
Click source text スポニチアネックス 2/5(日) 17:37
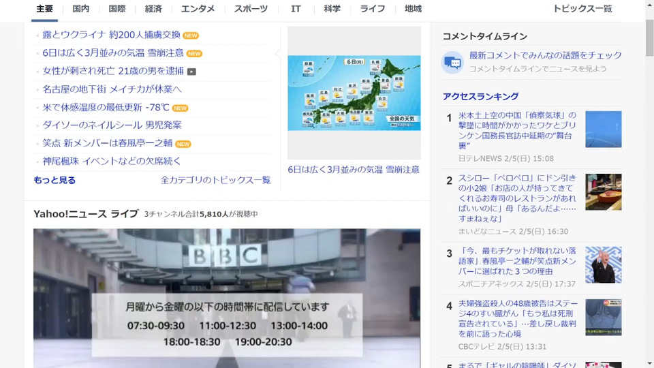point(517,283)
